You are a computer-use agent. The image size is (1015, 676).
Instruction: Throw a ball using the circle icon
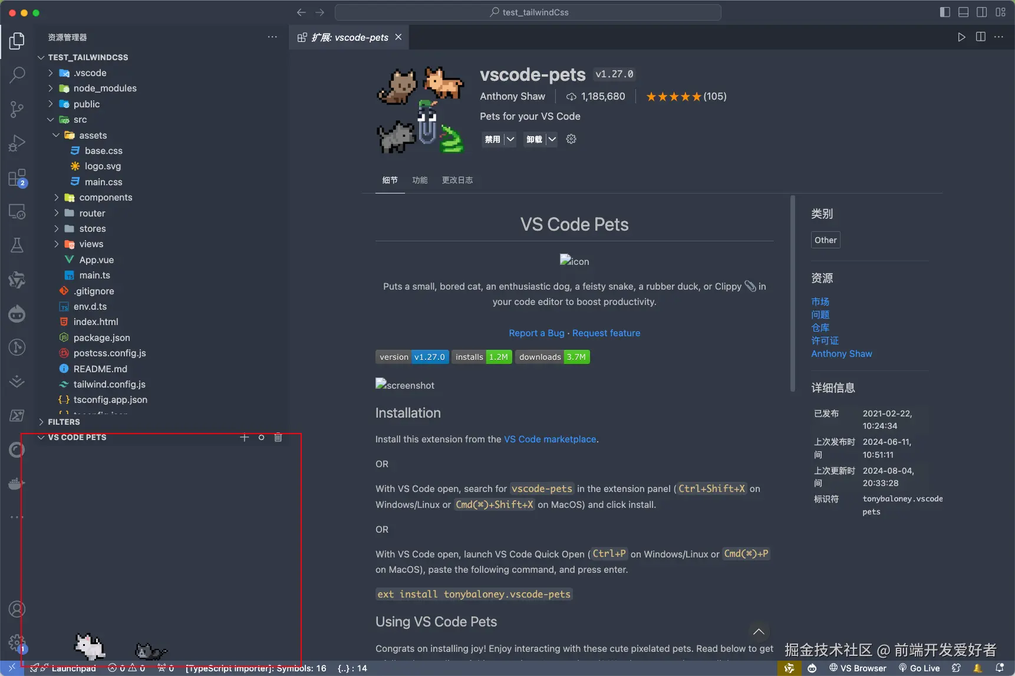(261, 437)
